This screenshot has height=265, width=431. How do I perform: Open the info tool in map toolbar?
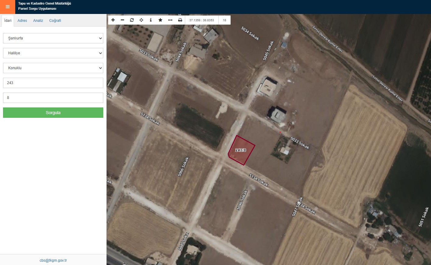pos(151,20)
